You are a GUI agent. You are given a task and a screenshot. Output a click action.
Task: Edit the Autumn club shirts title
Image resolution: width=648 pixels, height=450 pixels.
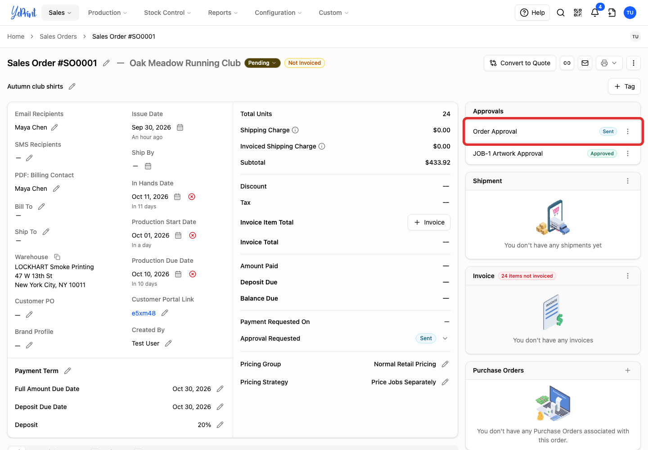pyautogui.click(x=72, y=86)
